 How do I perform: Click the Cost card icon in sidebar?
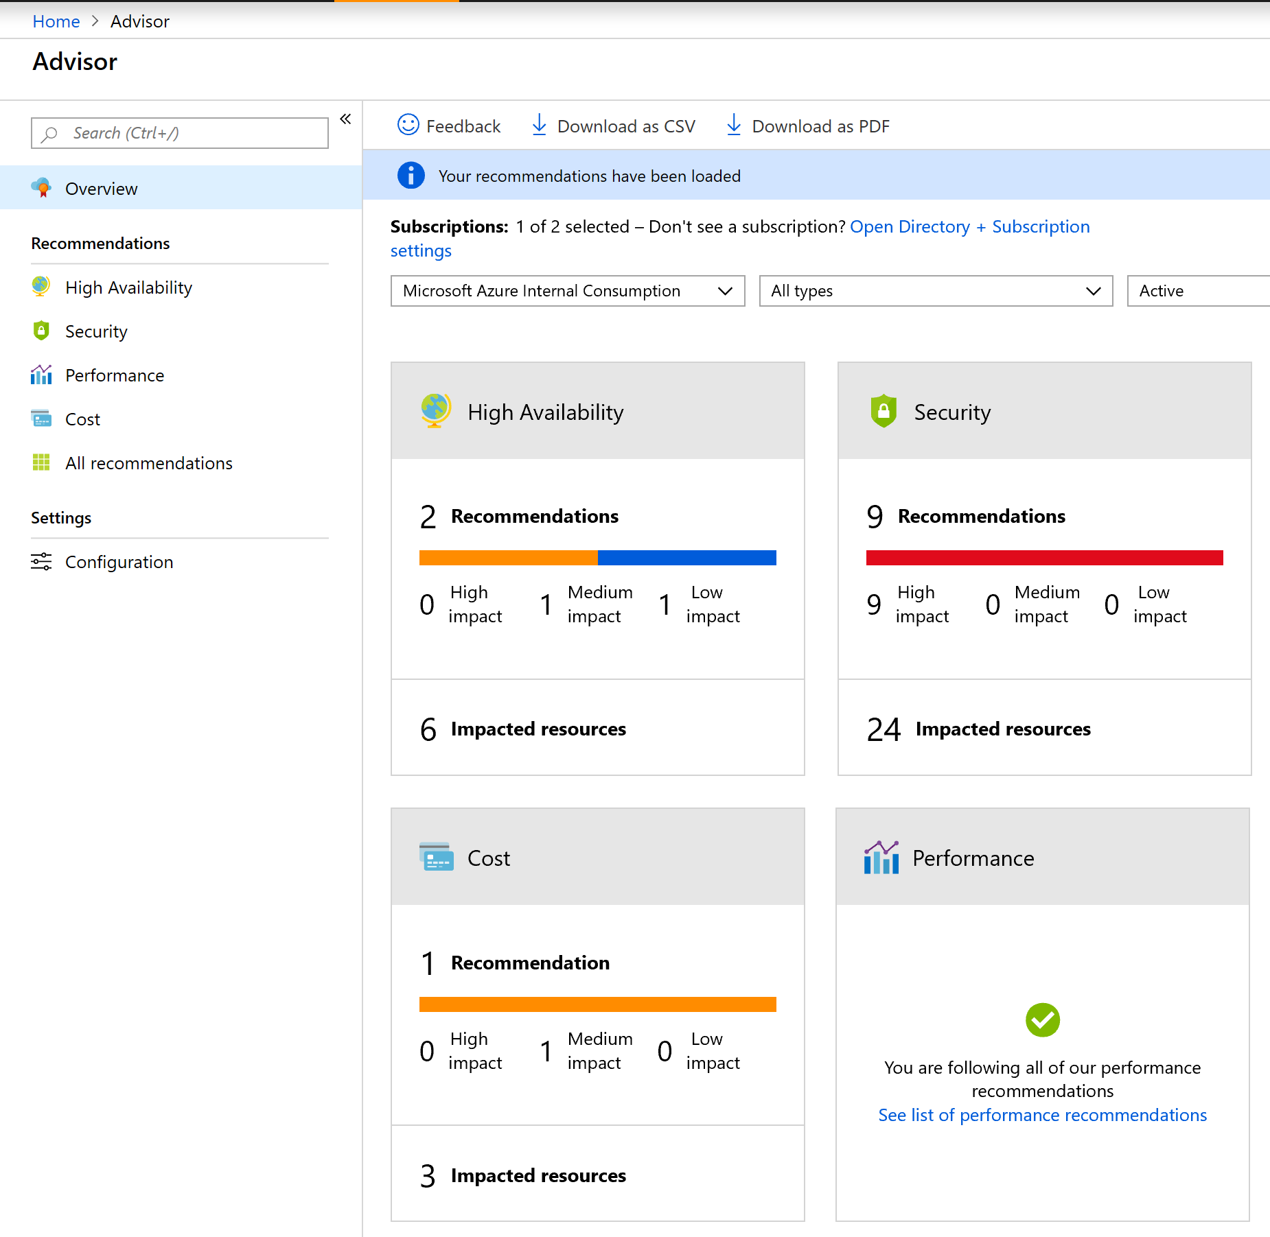click(x=41, y=419)
